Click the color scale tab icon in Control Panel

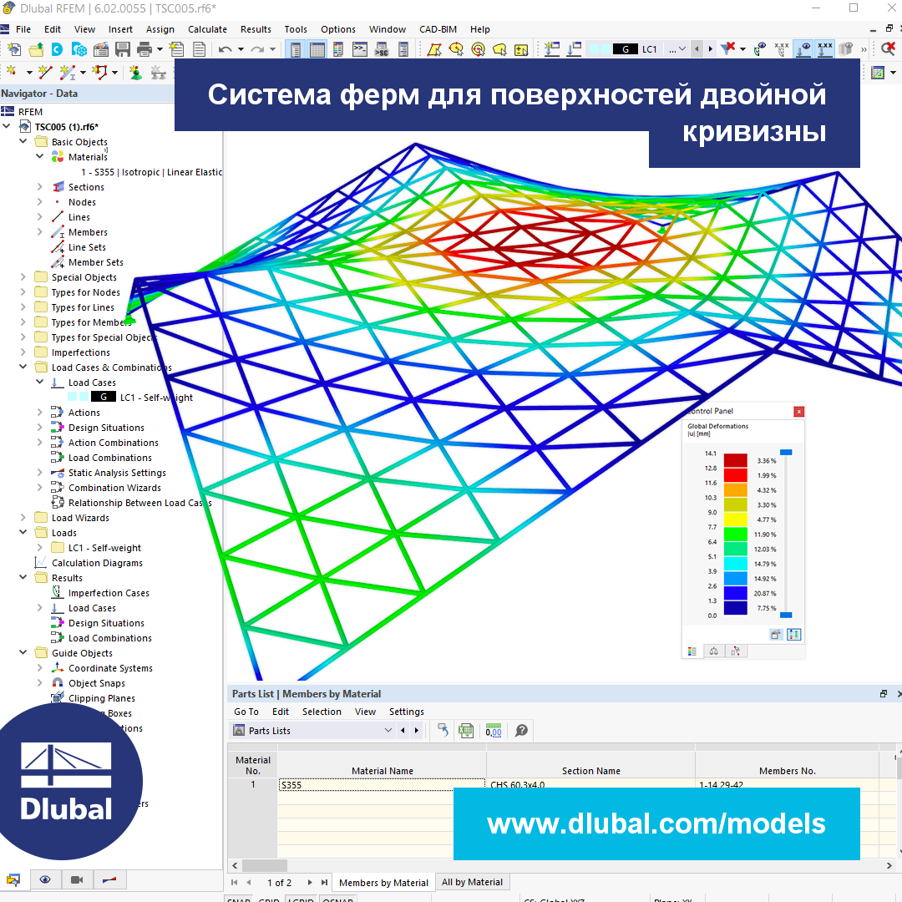(x=692, y=651)
